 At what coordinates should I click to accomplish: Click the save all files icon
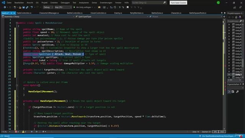click(27, 7)
